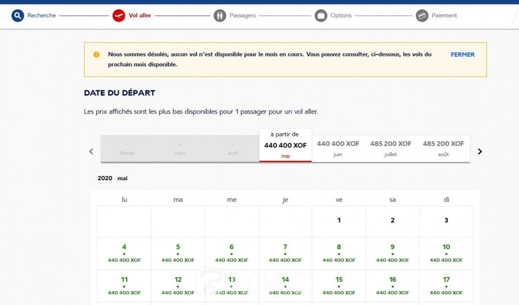Viewport: 519px width, 305px height.
Task: Switch to the juillet month tab
Action: pyautogui.click(x=391, y=148)
